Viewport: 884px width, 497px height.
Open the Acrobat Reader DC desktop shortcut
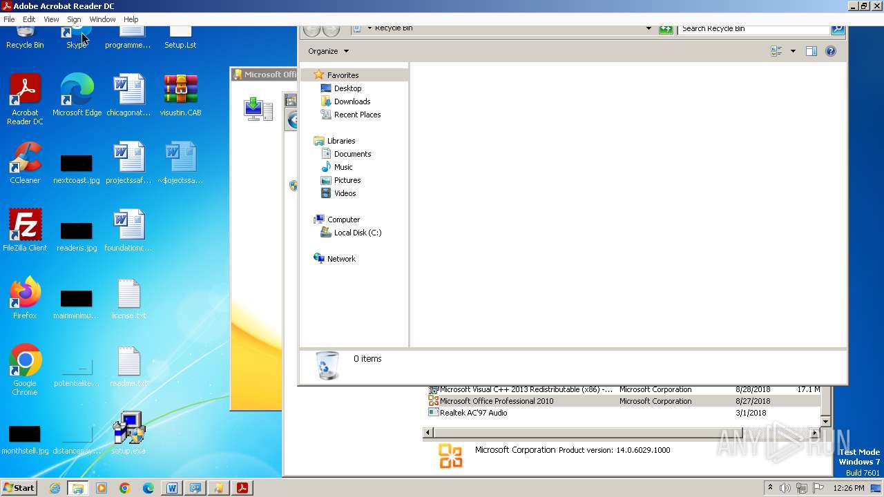(x=26, y=99)
